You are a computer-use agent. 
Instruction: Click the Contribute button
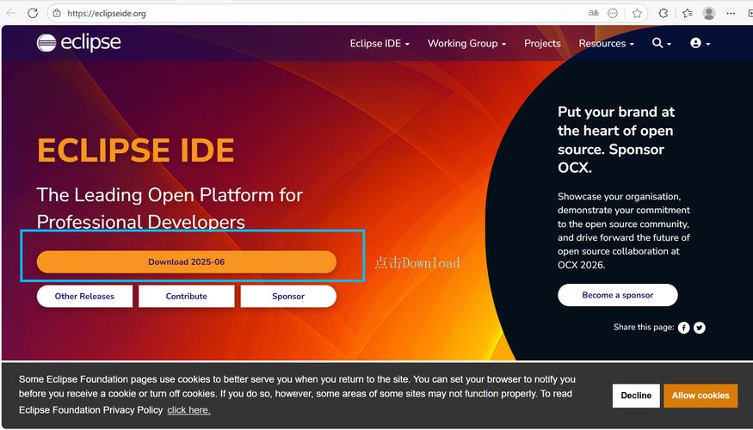(x=186, y=296)
